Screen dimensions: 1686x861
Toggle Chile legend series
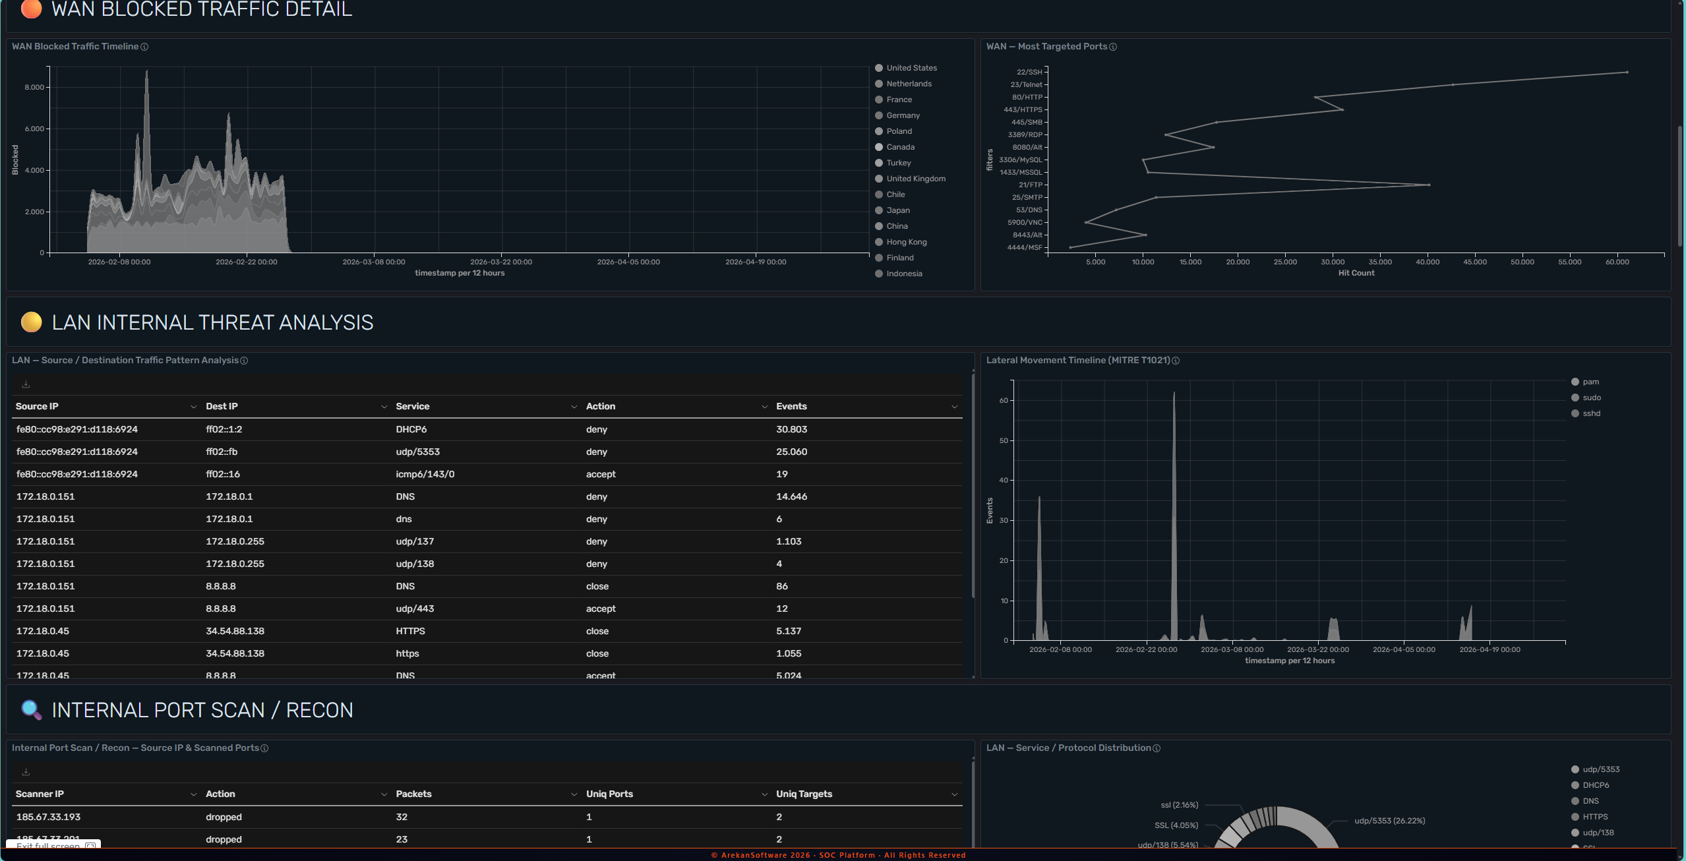[890, 194]
